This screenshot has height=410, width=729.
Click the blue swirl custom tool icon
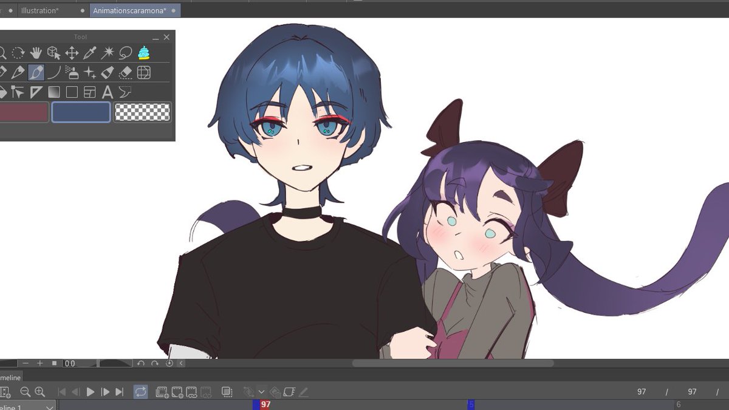143,53
